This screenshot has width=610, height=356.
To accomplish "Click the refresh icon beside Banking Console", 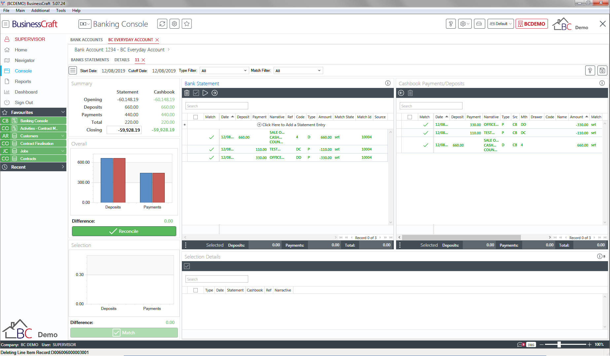I will coord(162,24).
